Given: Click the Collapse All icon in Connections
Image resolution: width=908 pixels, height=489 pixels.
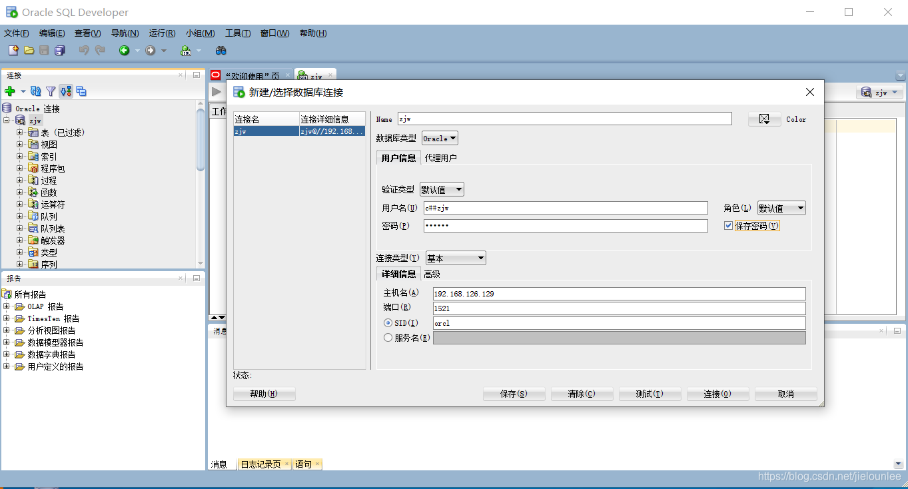Looking at the screenshot, I should pyautogui.click(x=81, y=91).
